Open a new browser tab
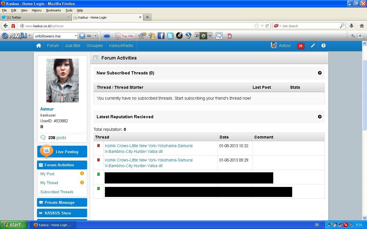Viewport: 367px width, 229px height. (147, 17)
